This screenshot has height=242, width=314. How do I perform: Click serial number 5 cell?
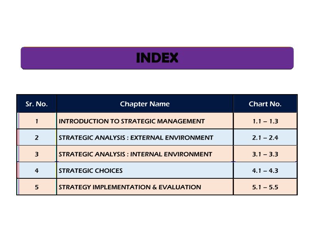pos(36,187)
